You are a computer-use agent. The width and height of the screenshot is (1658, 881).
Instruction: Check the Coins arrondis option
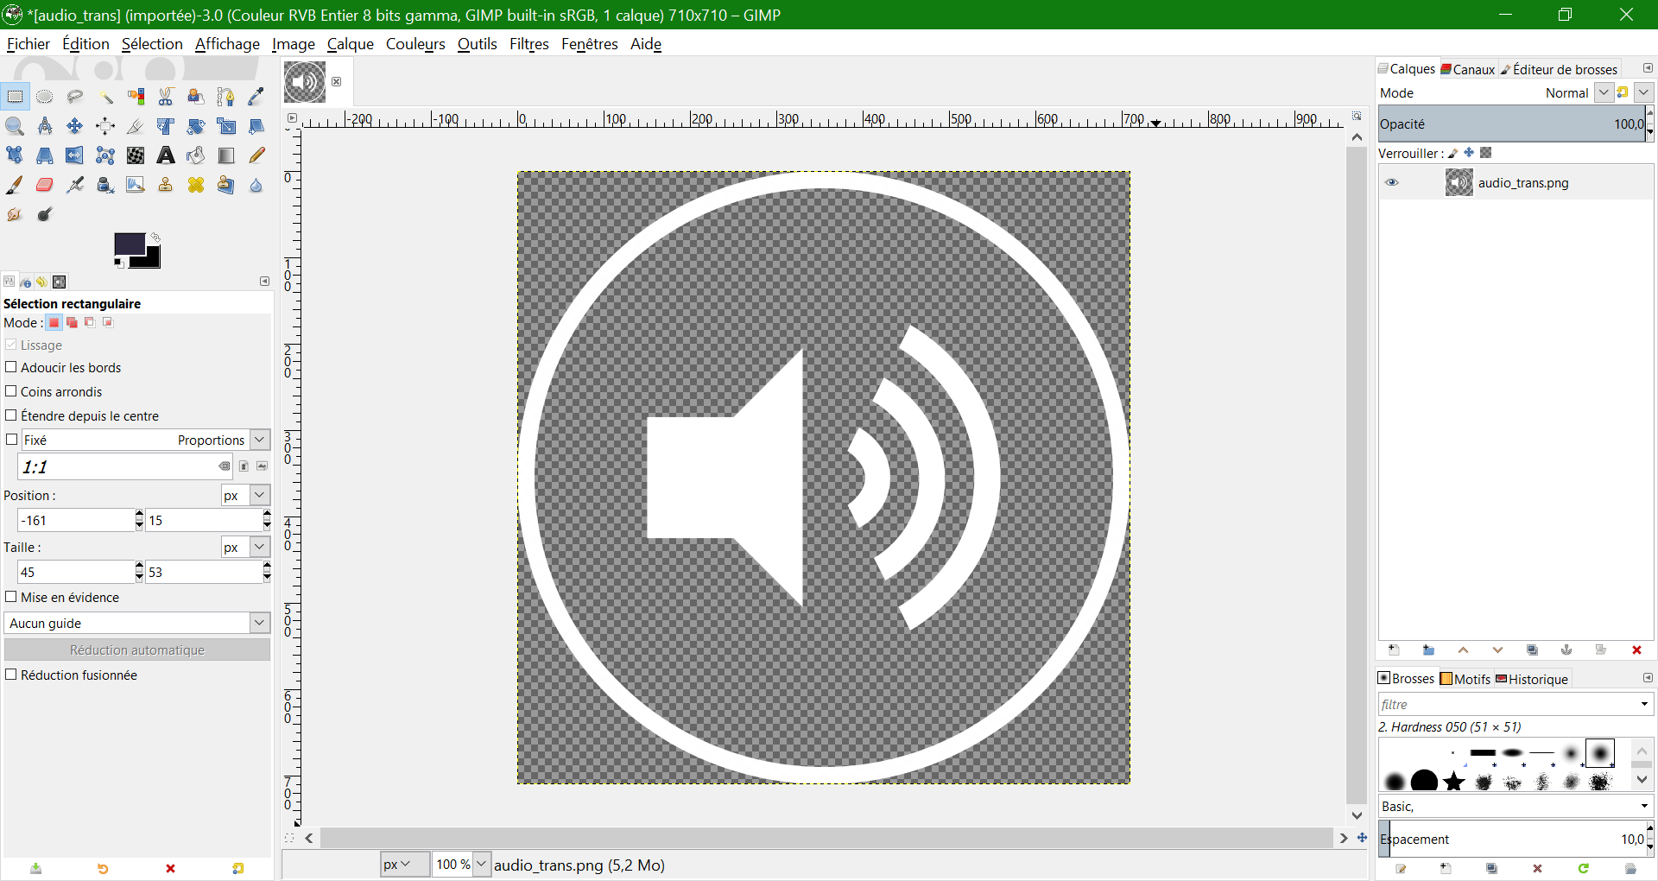11,391
